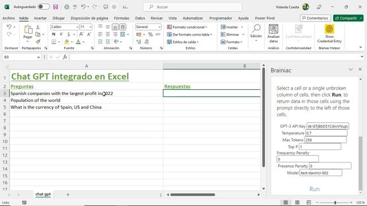
Task: Switch to the Fórmulas ribbon tab
Action: click(x=122, y=18)
